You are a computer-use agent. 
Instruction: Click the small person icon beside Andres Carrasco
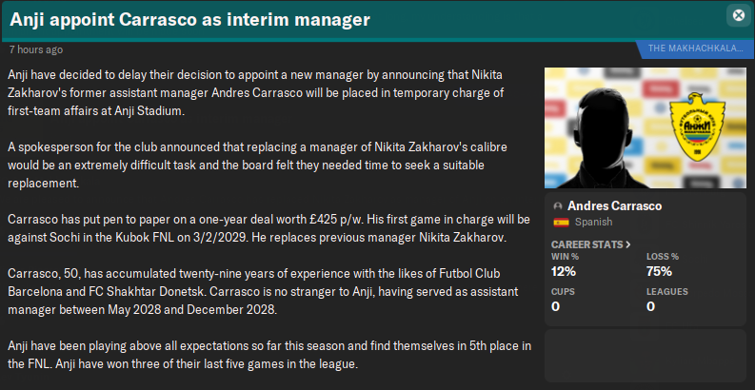(558, 206)
